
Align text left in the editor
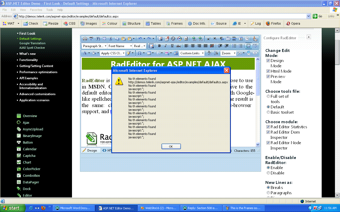coord(186,46)
